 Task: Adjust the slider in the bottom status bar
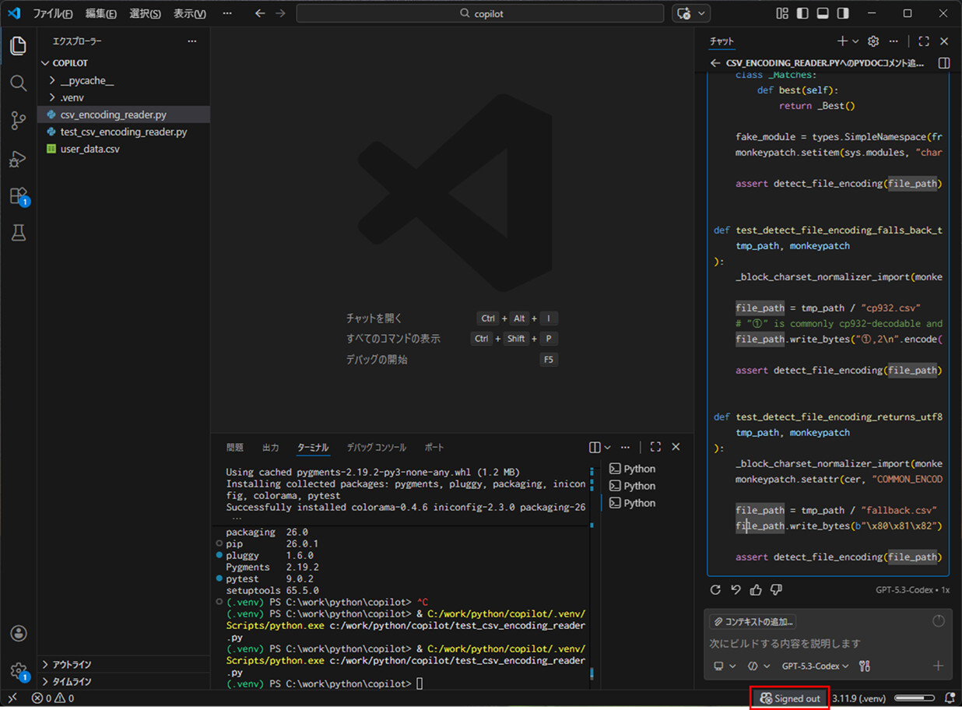pos(915,698)
